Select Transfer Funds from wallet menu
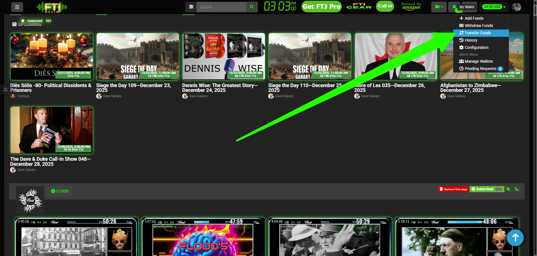Viewport: 537px width, 256px height. click(x=478, y=33)
